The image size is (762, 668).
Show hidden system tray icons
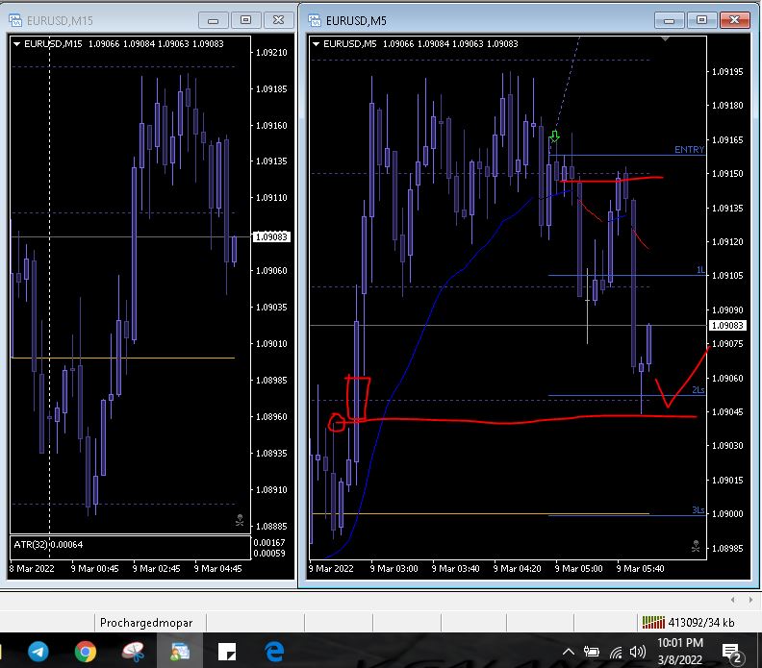(568, 652)
